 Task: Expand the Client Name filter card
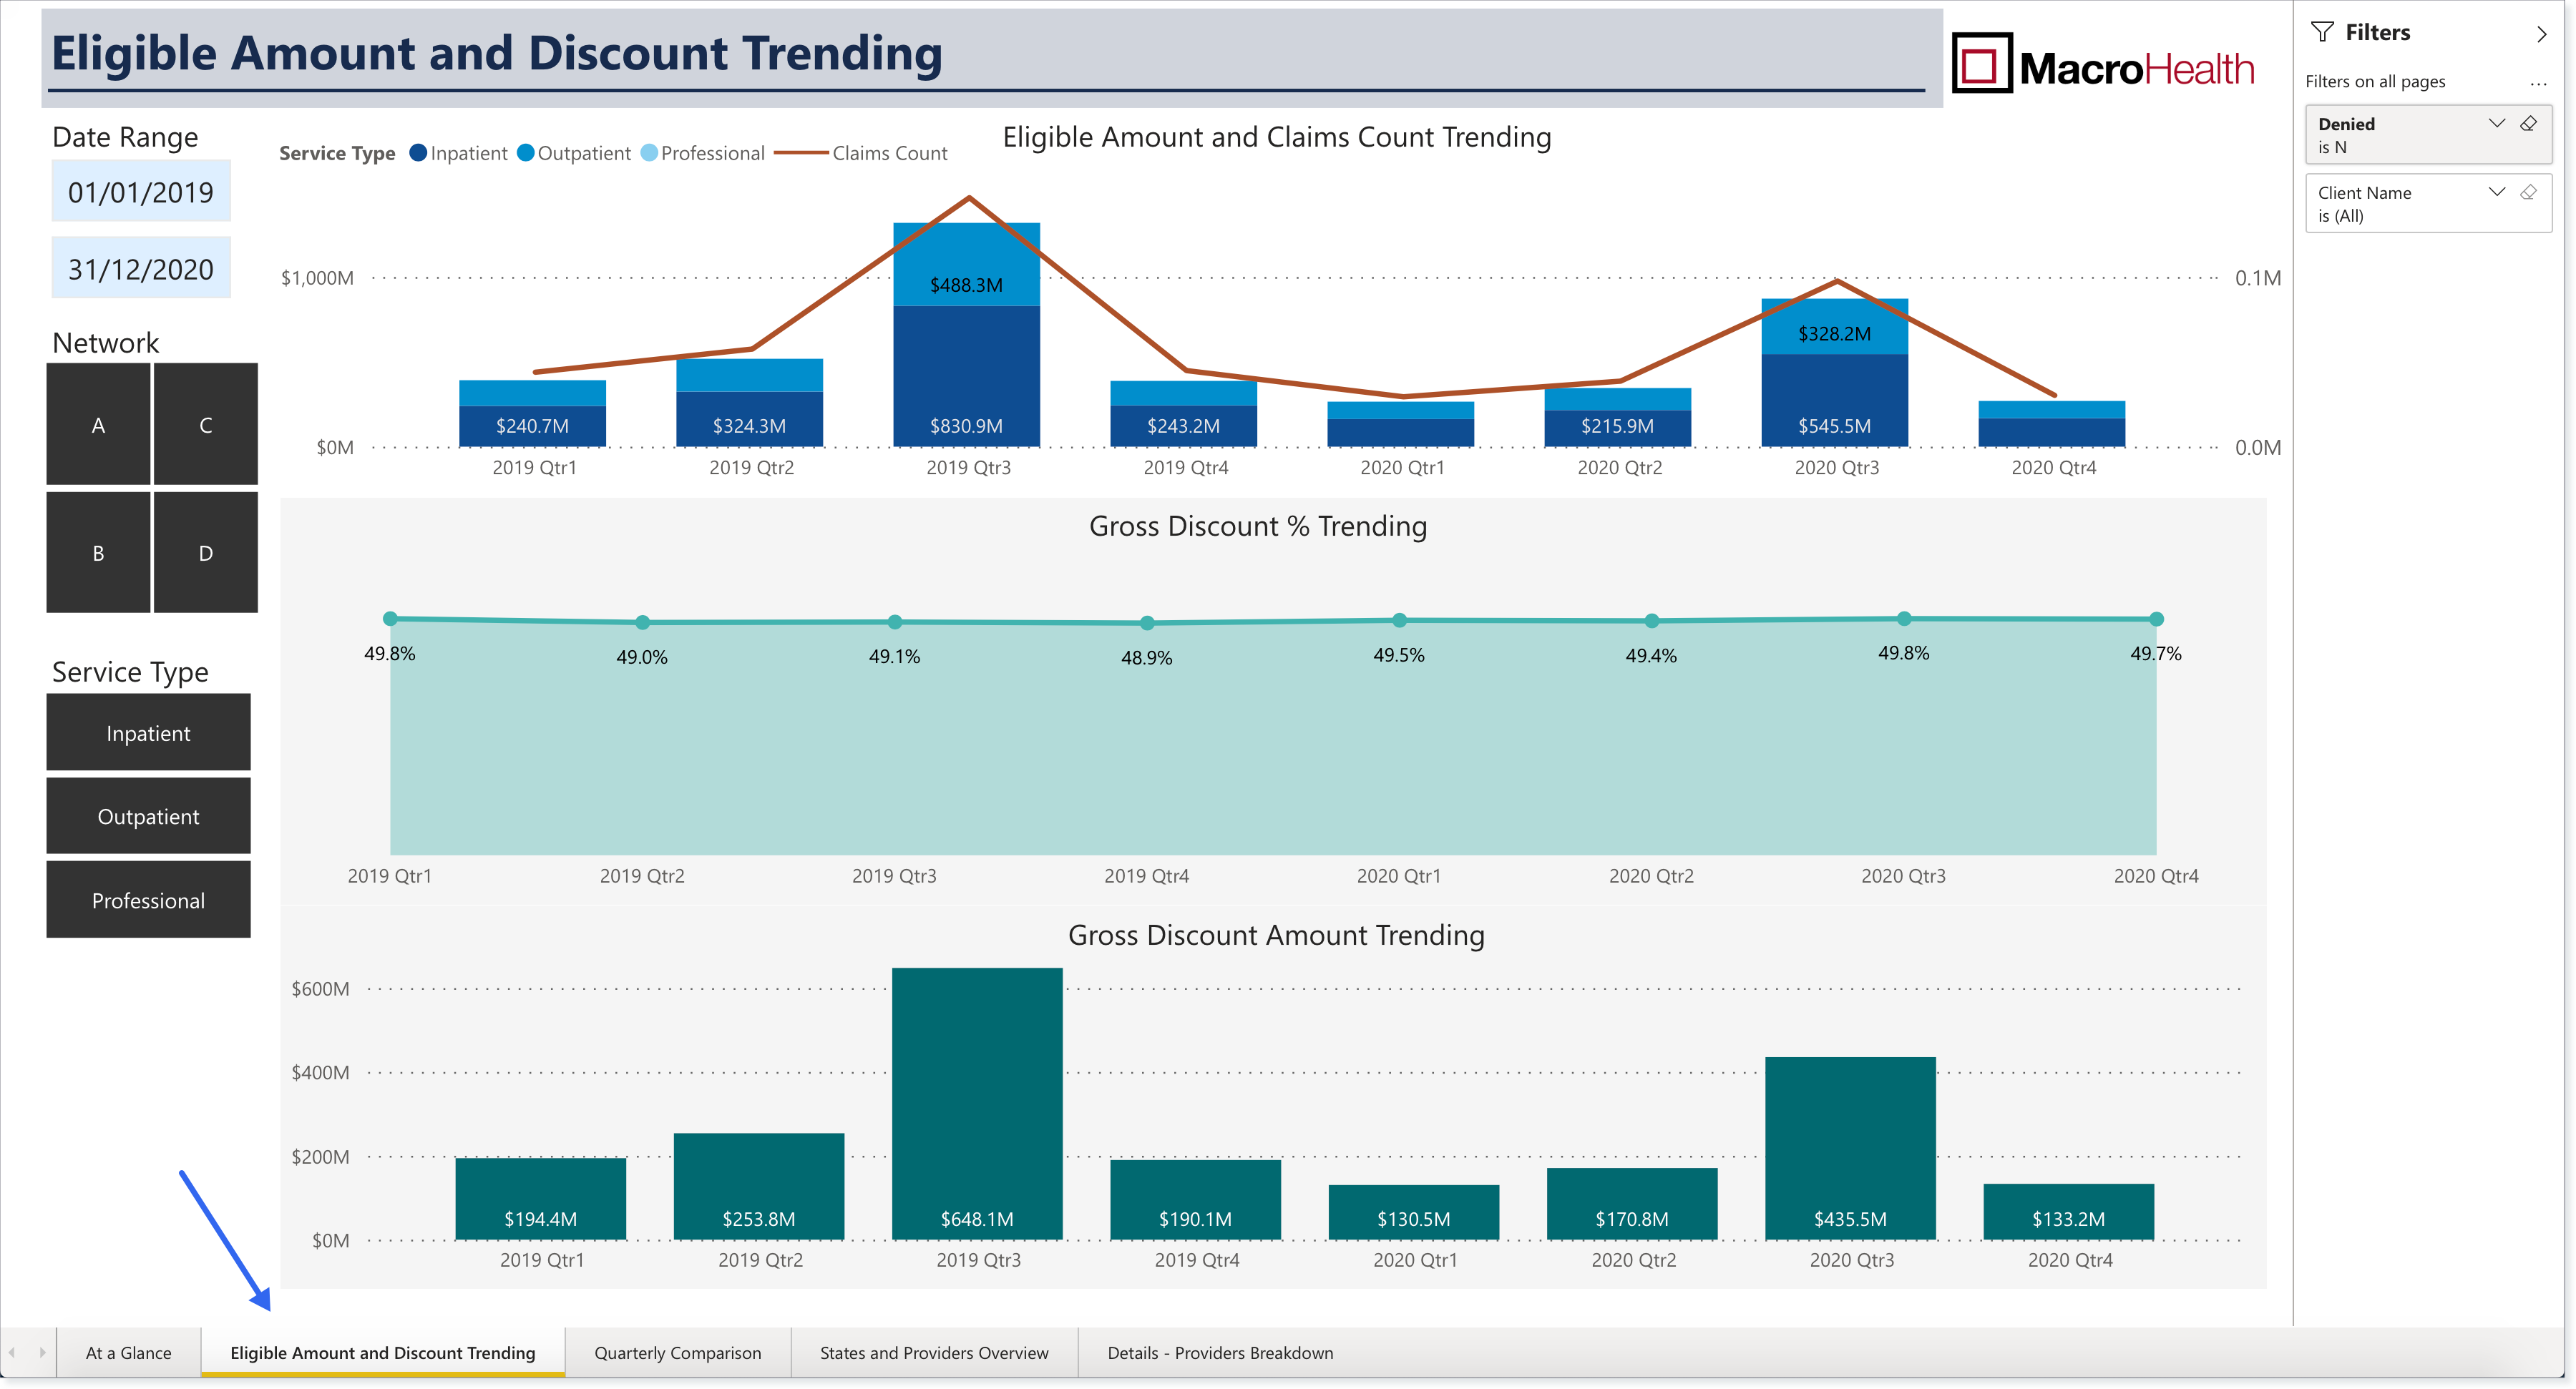click(x=2496, y=193)
